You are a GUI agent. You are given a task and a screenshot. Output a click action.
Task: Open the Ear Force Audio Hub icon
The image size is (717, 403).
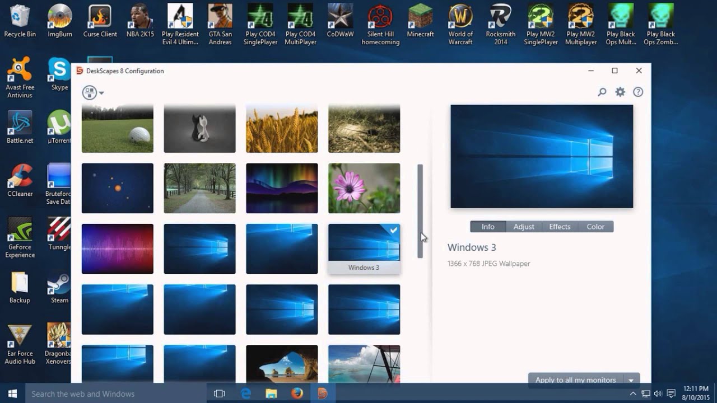(20, 344)
